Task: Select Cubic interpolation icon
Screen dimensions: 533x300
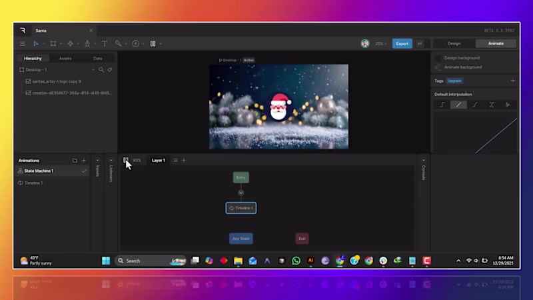Action: click(x=475, y=105)
